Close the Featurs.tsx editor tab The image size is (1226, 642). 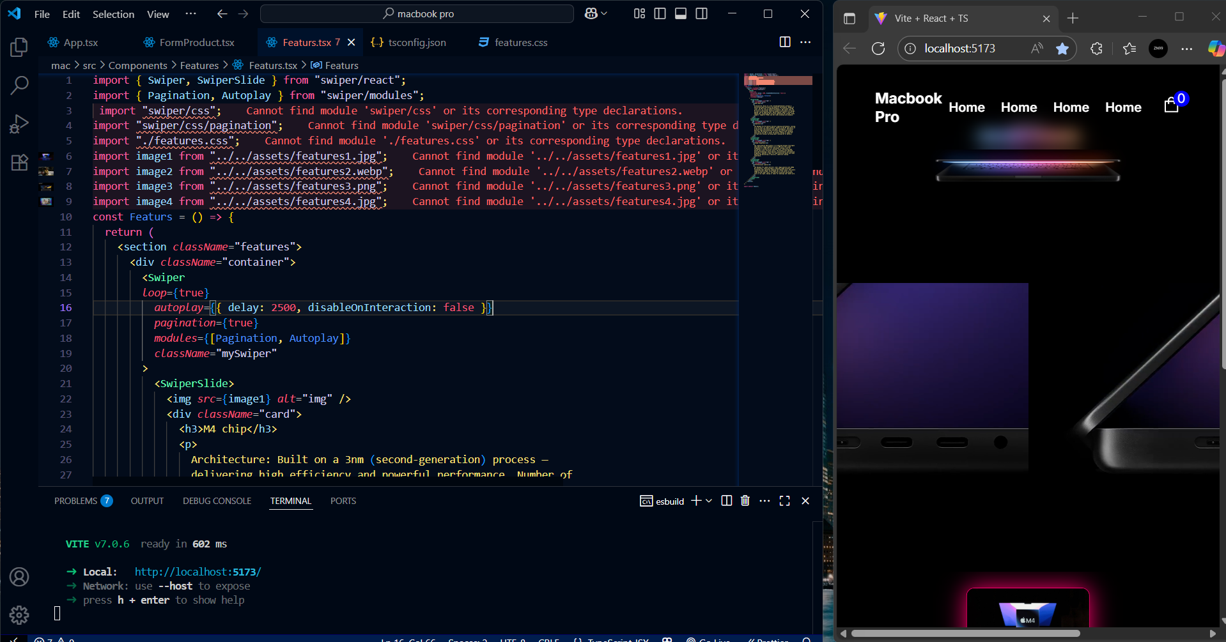[351, 42]
